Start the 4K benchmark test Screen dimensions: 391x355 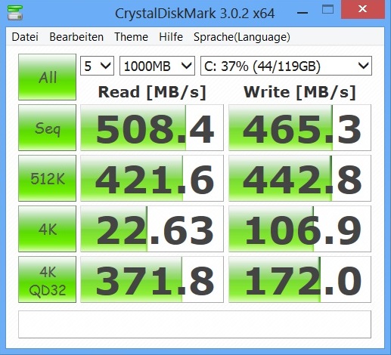coord(47,229)
